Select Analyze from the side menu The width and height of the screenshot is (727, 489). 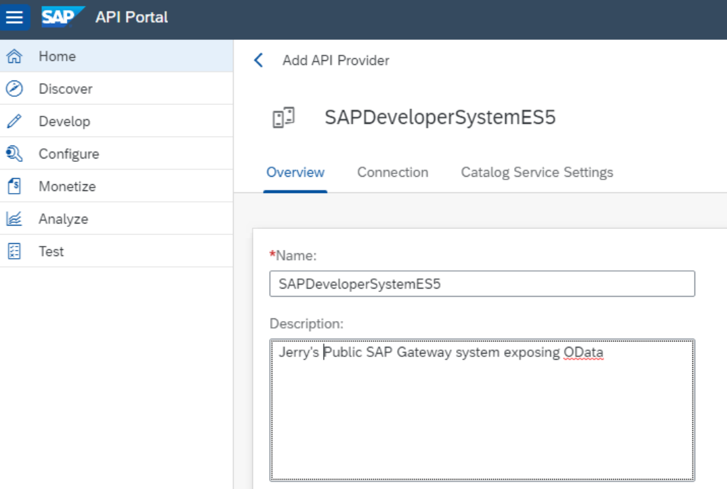[63, 219]
